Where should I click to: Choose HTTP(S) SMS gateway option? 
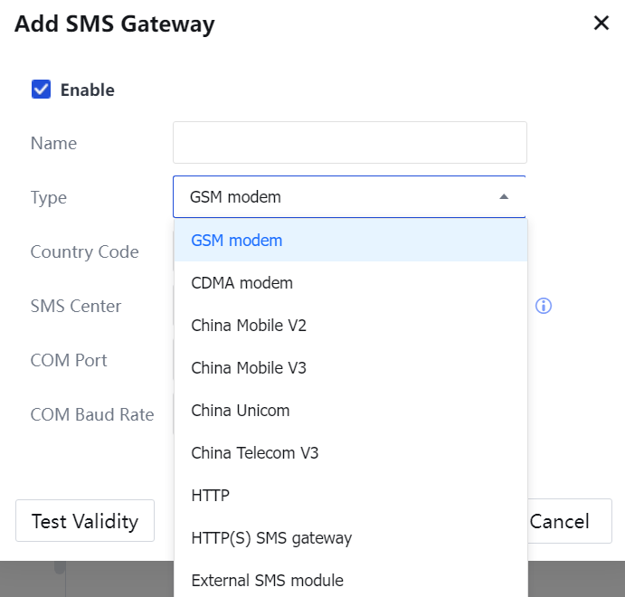[271, 538]
